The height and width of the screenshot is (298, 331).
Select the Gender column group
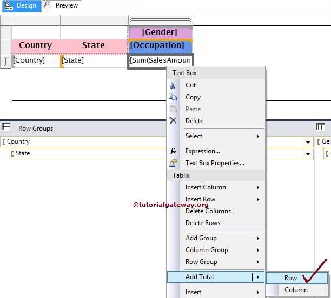point(323,141)
